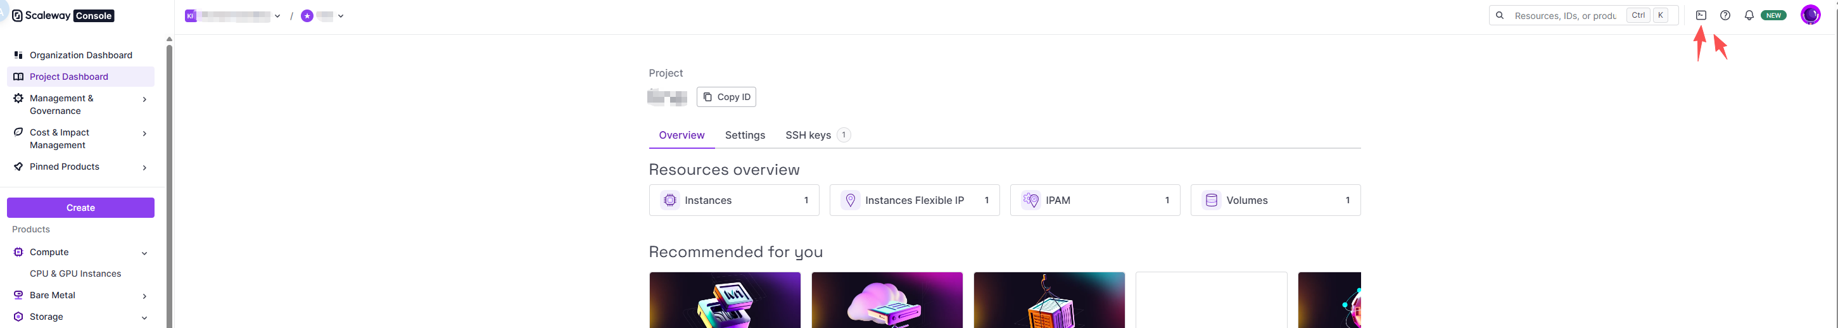Collapse the Storage section chevron
1838x328 pixels.
145,317
